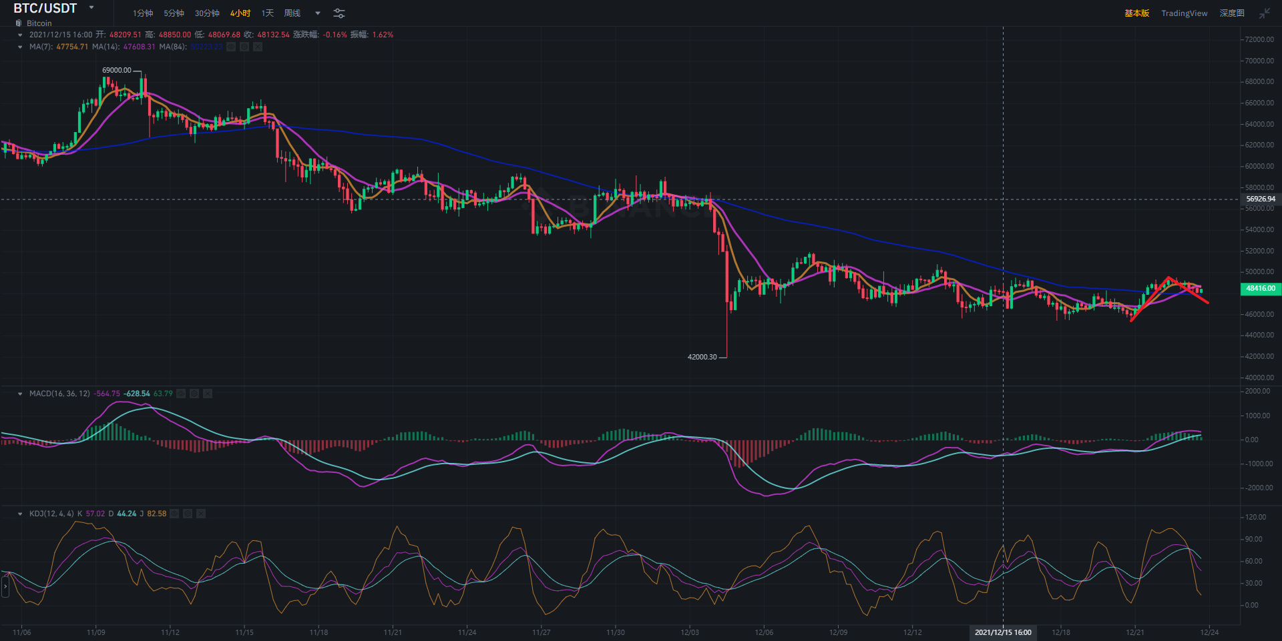1282x641 pixels.
Task: Click the document icon beside Bitcoin
Action: pyautogui.click(x=19, y=23)
